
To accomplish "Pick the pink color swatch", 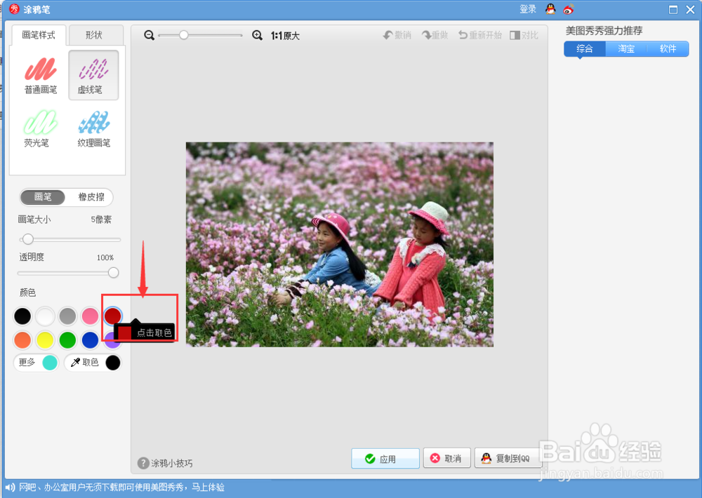I will pyautogui.click(x=90, y=316).
